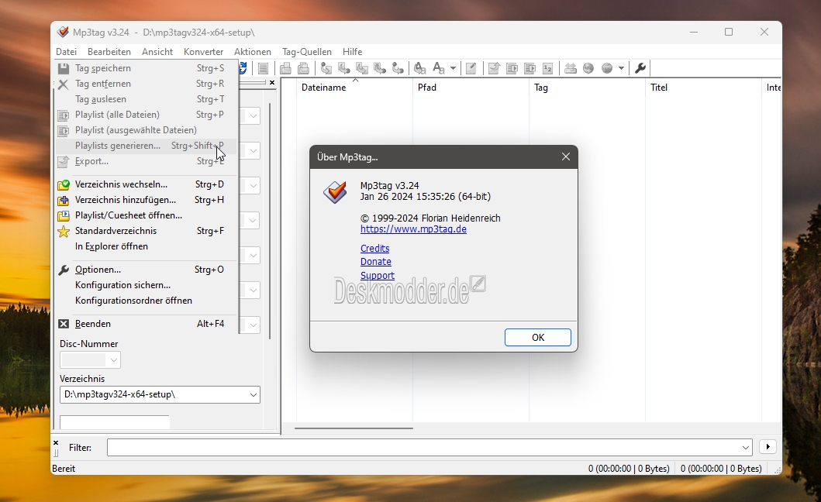The width and height of the screenshot is (821, 502).
Task: Click the Export toolbar icon with curved arrow
Action: [494, 68]
